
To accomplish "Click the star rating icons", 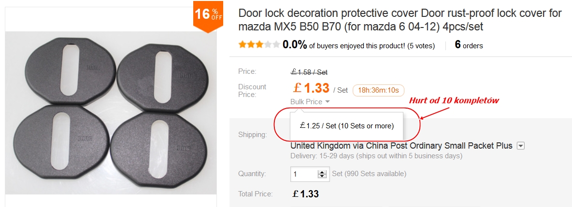I will (x=259, y=45).
